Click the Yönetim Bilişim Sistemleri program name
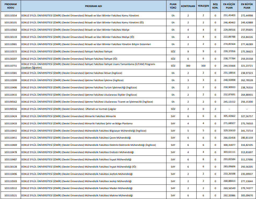This screenshot has height=199, width=256. click(x=86, y=44)
